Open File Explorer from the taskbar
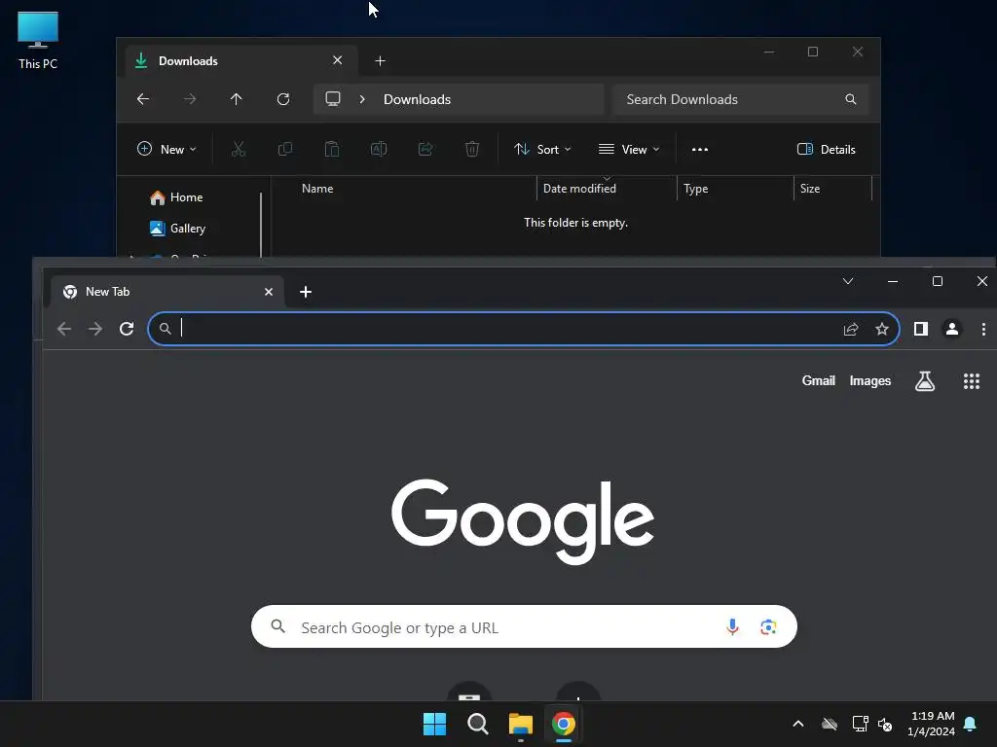Screen dimensions: 997x747 click(x=520, y=724)
